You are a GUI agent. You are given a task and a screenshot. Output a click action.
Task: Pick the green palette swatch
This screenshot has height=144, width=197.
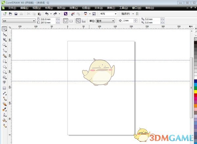196,88
